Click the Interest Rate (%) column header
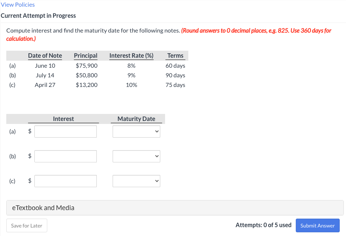The image size is (346, 236). 131,55
